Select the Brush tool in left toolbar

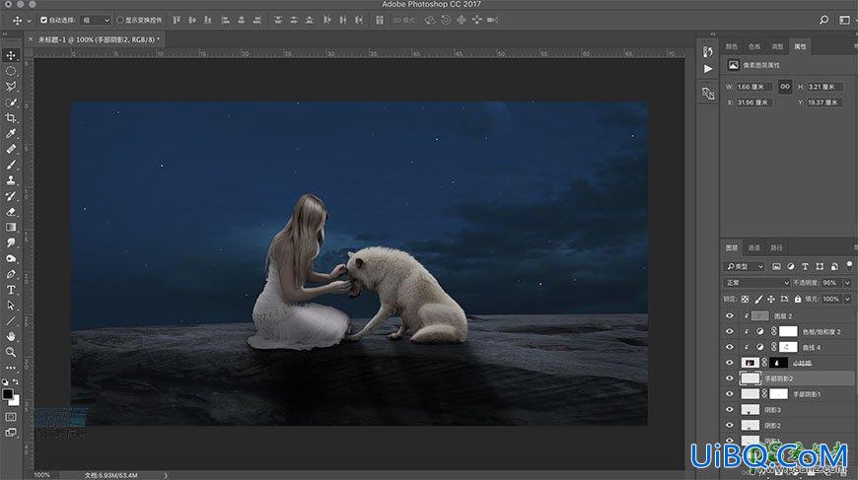pos(11,165)
